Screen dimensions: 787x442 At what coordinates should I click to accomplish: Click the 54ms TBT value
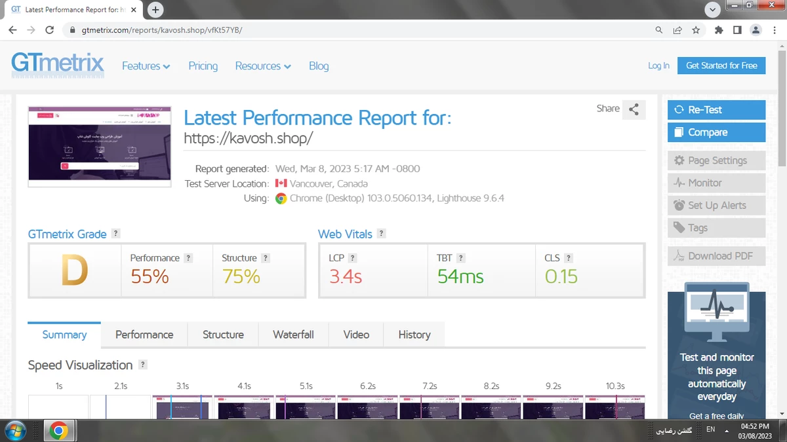tap(460, 276)
